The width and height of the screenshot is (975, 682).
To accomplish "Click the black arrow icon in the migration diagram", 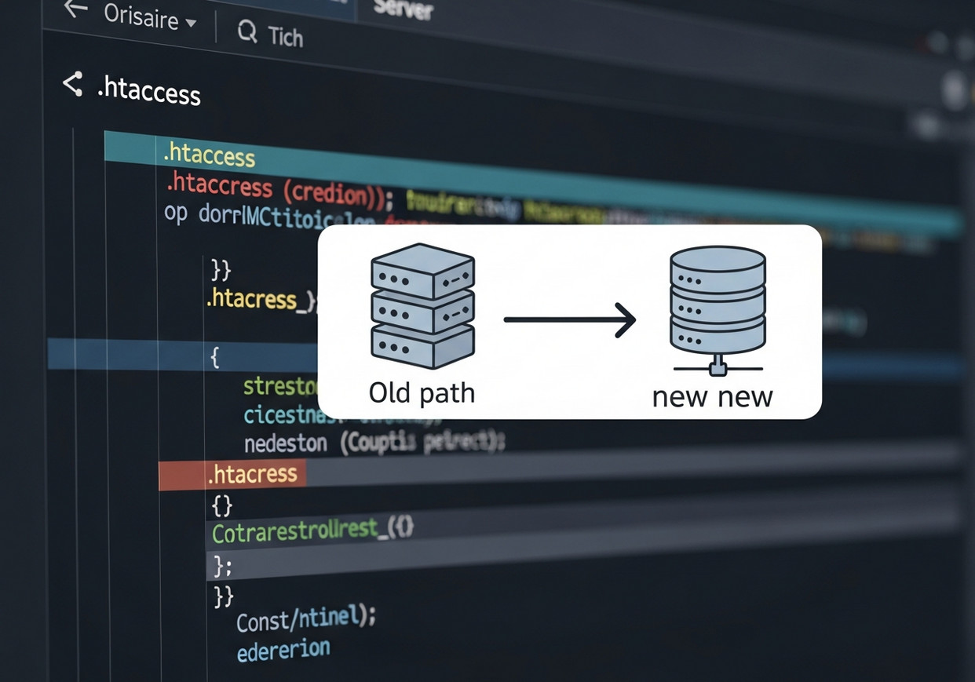I will pos(567,320).
